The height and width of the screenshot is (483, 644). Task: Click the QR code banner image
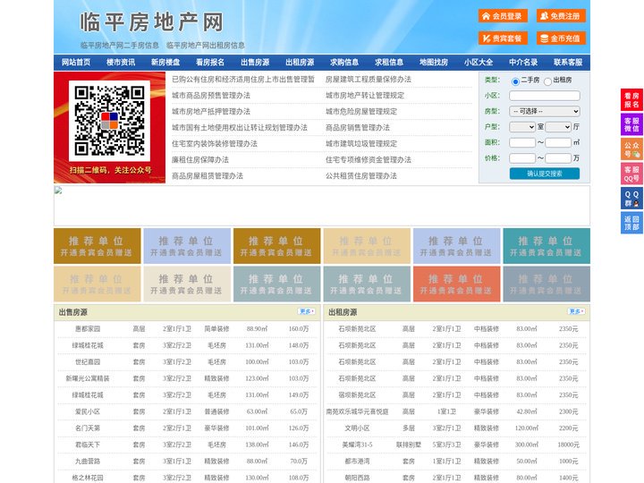(109, 127)
